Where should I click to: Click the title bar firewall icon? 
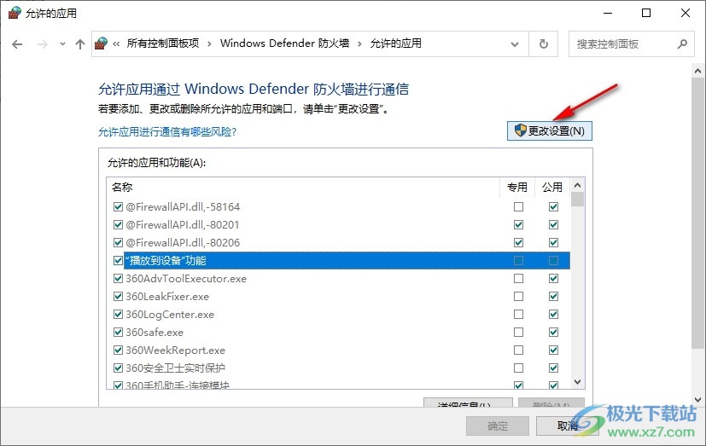pos(15,13)
